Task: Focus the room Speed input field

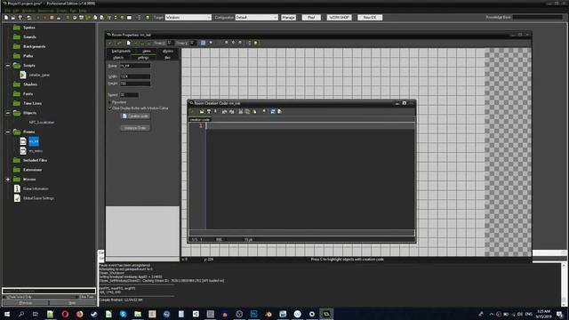Action: click(129, 95)
